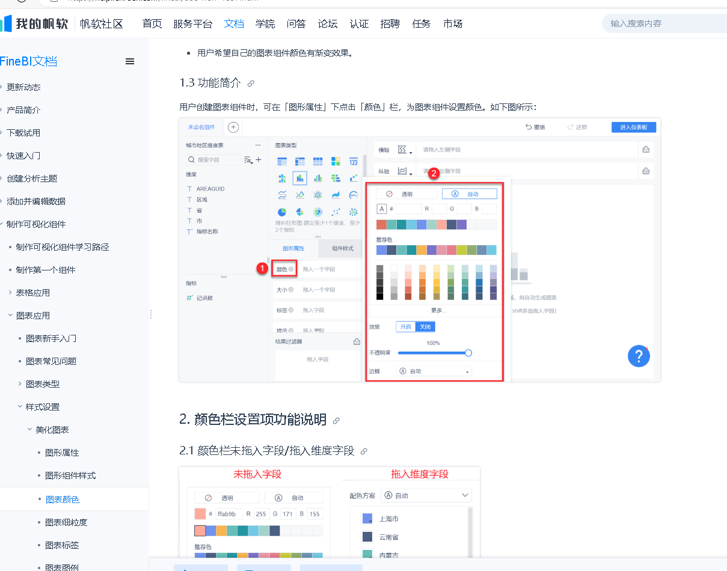727x571 pixels.
Task: Select 文档 in top navigation
Action: tap(234, 24)
